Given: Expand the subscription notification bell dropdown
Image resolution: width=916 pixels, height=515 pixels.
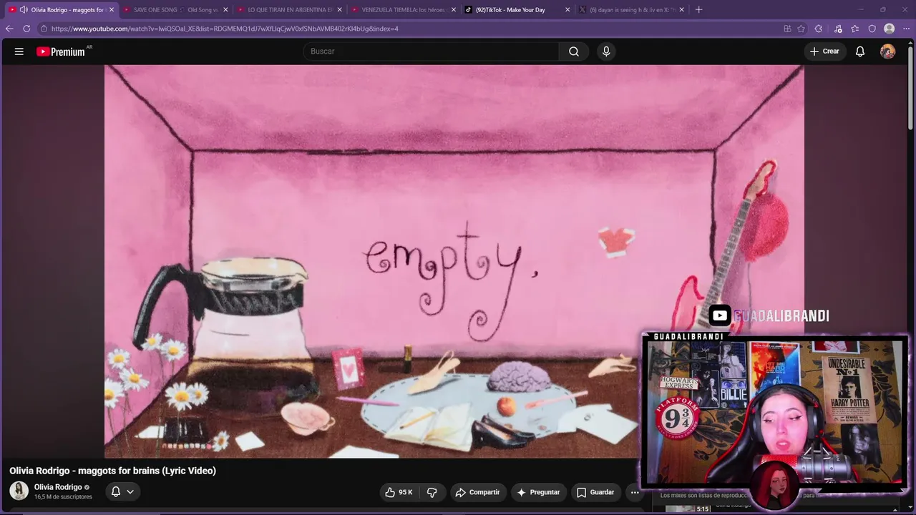Looking at the screenshot, I should click(122, 491).
